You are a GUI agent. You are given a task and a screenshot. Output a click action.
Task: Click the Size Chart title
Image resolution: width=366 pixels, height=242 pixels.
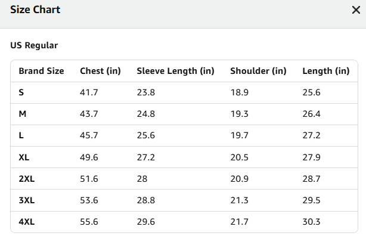point(35,10)
